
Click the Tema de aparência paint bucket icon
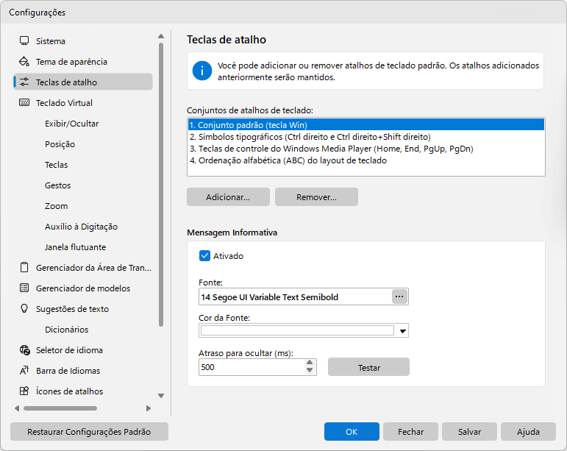click(x=24, y=62)
